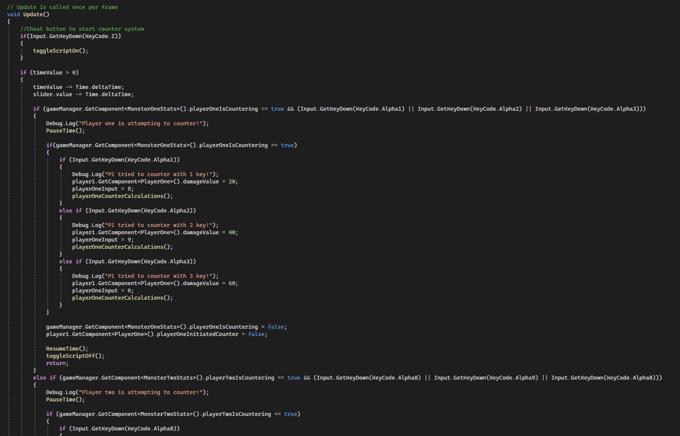Click the 'Update is called once per frame' comment
The image size is (680, 436).
tap(62, 7)
